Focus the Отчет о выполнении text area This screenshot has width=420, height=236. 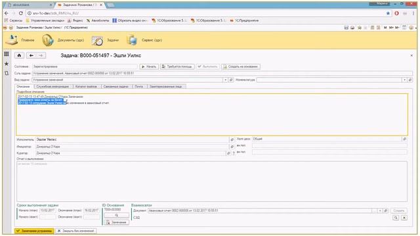(x=212, y=181)
